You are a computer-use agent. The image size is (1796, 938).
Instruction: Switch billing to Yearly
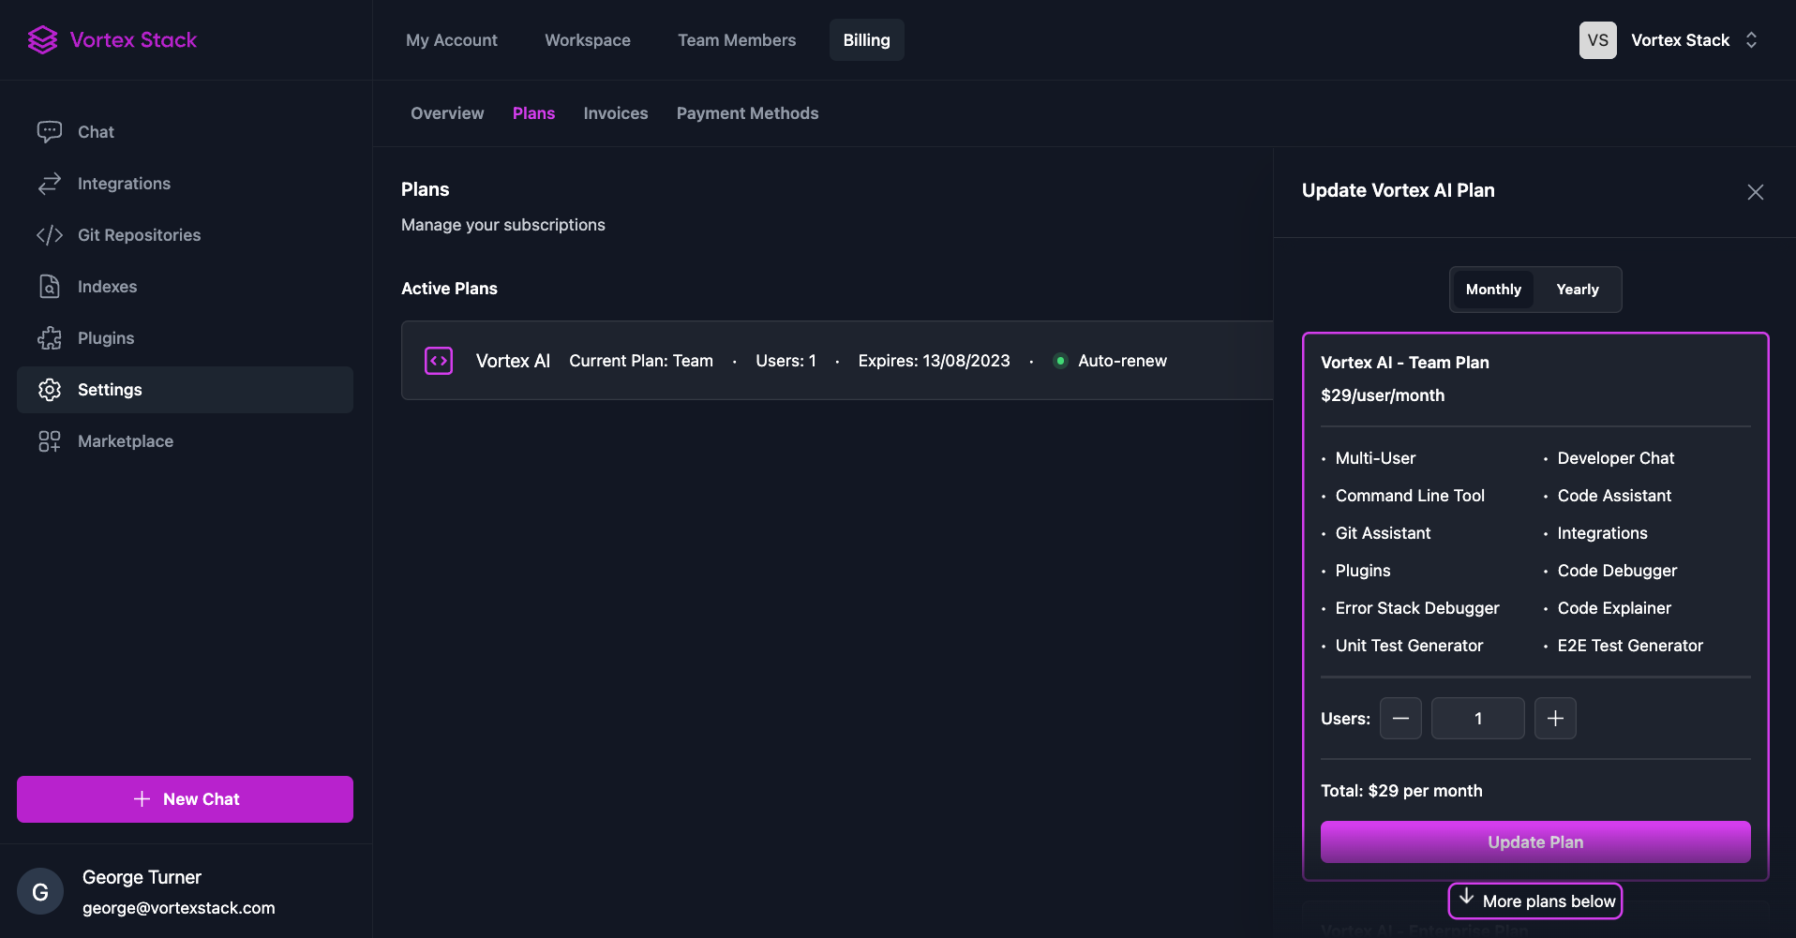coord(1578,290)
